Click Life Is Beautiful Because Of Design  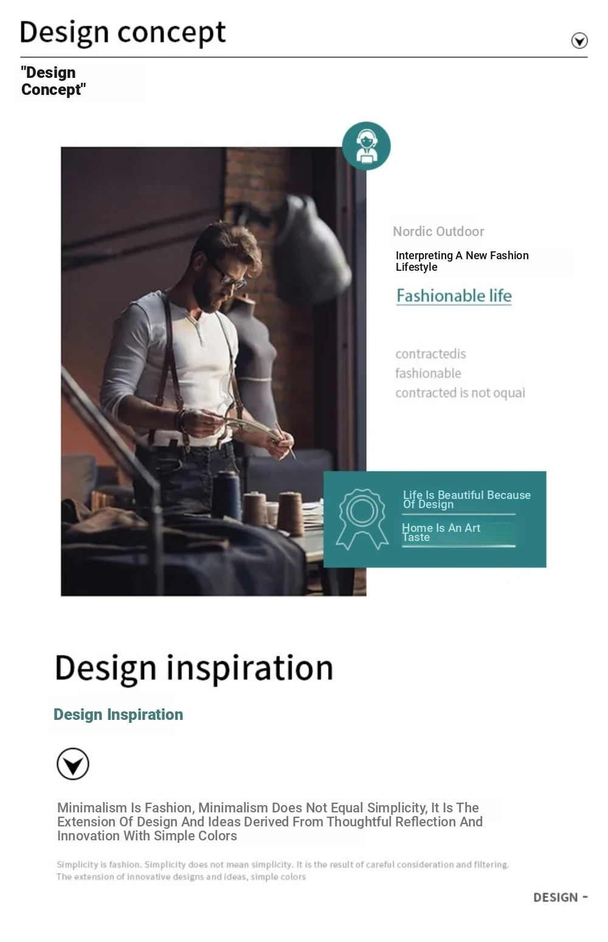pyautogui.click(x=466, y=500)
